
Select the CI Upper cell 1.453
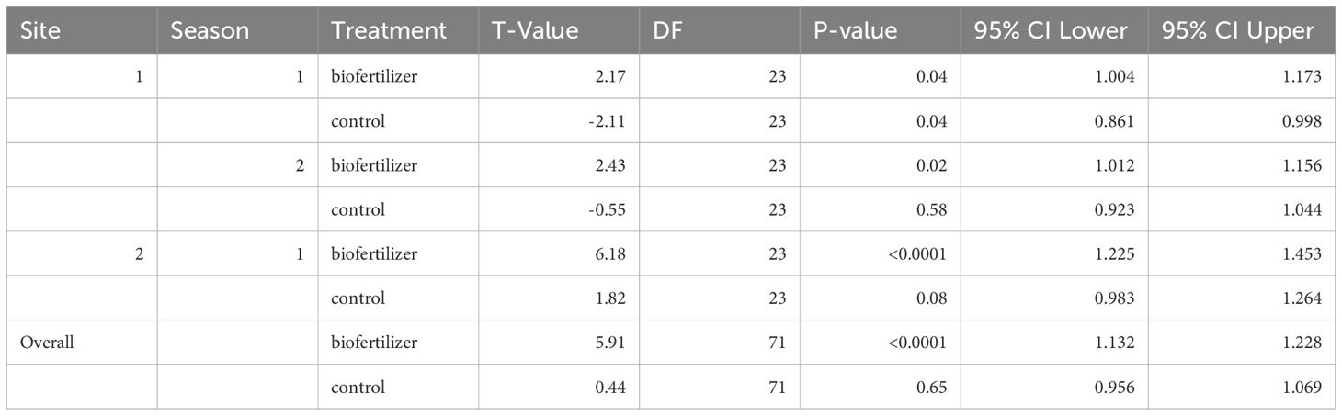1305,254
